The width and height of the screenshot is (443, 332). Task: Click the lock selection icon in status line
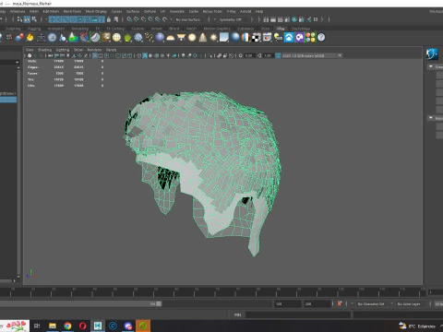(x=109, y=19)
